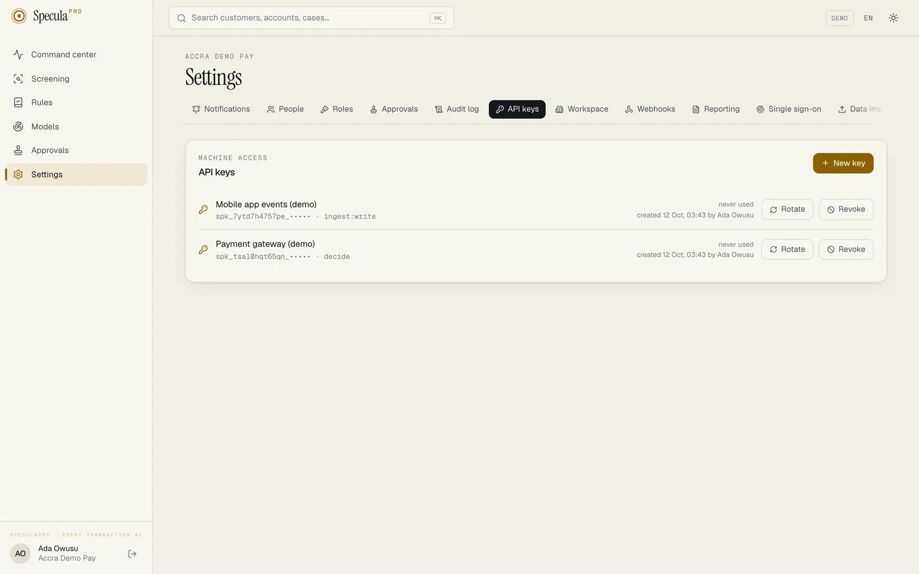This screenshot has height=574, width=919.
Task: Click the 'spk_tsal0hqt65qn_' key prefix
Action: (252, 257)
